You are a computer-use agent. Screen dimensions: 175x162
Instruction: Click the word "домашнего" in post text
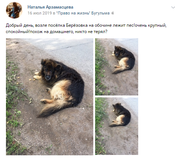(60, 32)
